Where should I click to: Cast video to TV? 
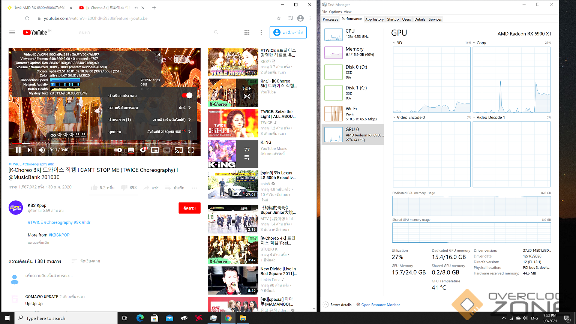point(179,150)
